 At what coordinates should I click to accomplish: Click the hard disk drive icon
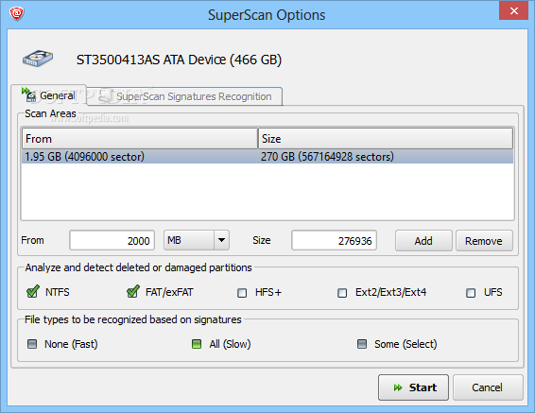[38, 59]
